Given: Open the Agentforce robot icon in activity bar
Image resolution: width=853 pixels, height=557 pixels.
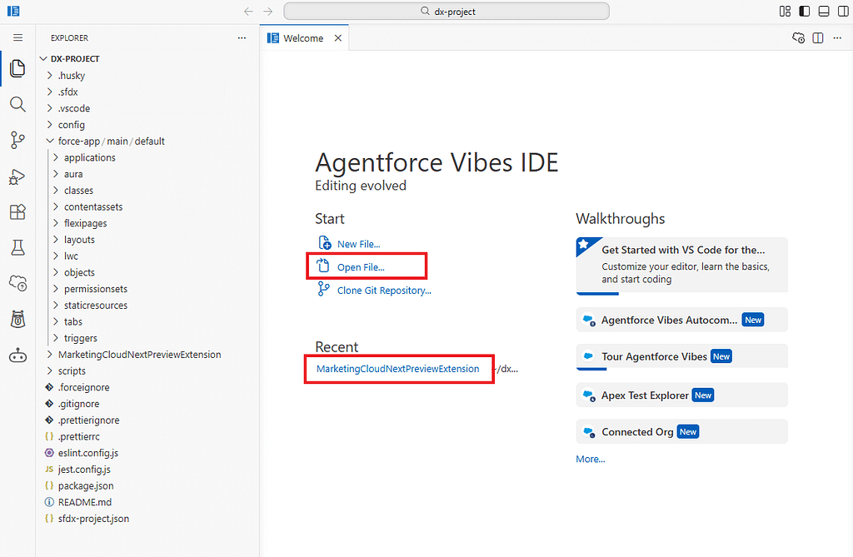Looking at the screenshot, I should [17, 356].
